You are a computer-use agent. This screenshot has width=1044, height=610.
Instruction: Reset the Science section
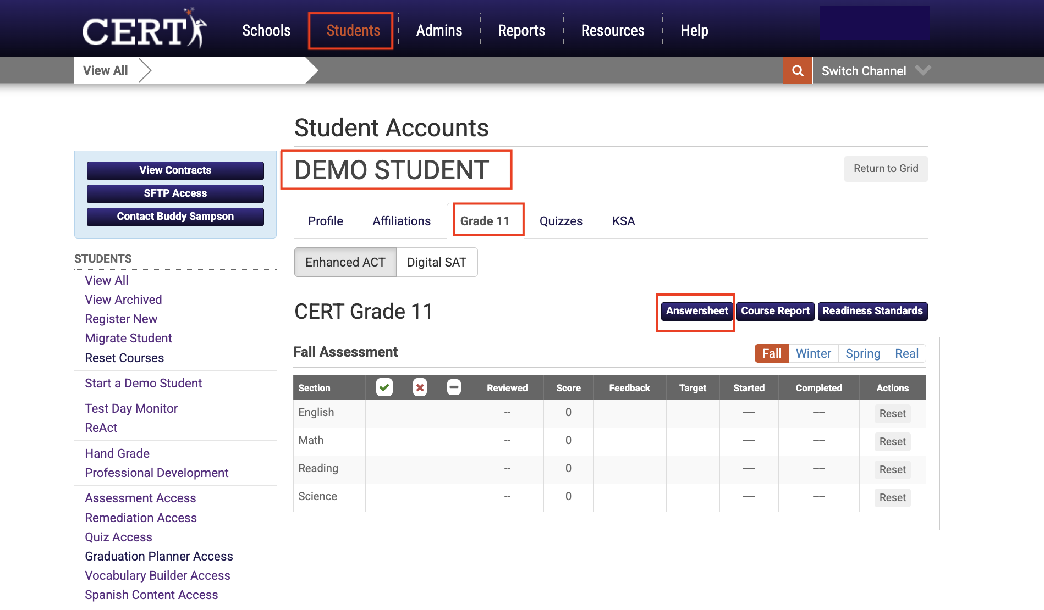(x=892, y=497)
